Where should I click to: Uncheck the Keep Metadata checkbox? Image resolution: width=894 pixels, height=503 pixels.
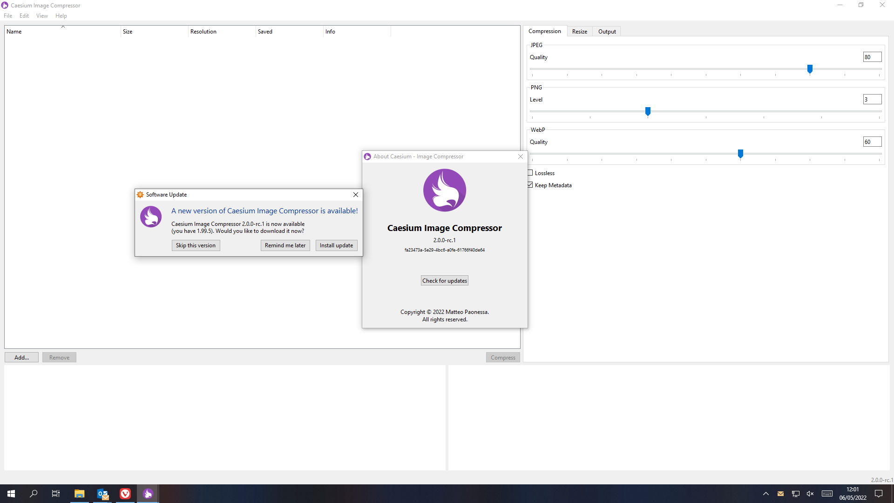530,184
